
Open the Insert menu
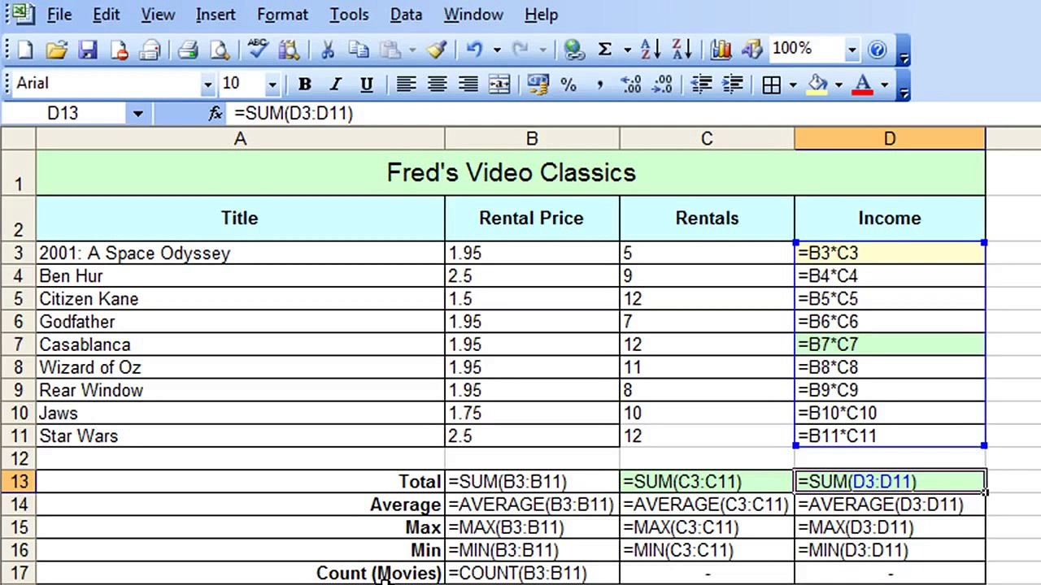tap(216, 15)
